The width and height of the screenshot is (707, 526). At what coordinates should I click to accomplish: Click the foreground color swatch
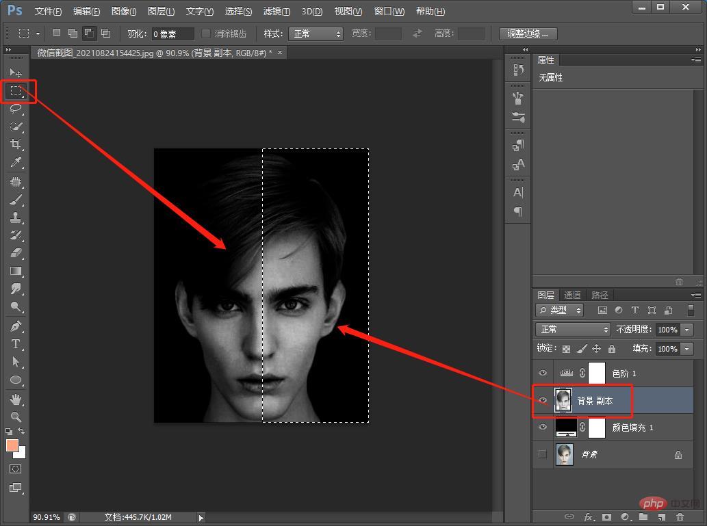point(12,445)
